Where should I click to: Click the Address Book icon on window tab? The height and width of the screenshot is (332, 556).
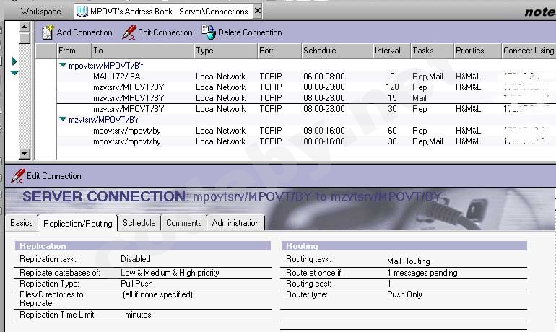pos(82,12)
